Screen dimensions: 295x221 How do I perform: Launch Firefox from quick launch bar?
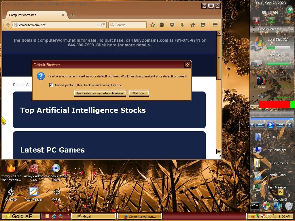[x=60, y=216]
